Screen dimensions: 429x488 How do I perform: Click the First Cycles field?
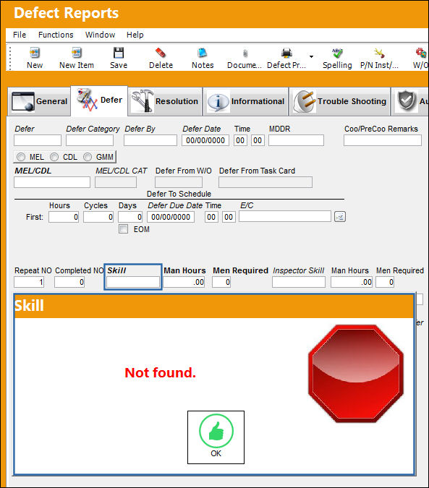[x=98, y=217]
